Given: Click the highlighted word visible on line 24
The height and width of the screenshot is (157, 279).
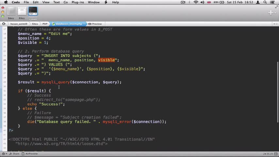Looking at the screenshot, I should [x=107, y=60].
